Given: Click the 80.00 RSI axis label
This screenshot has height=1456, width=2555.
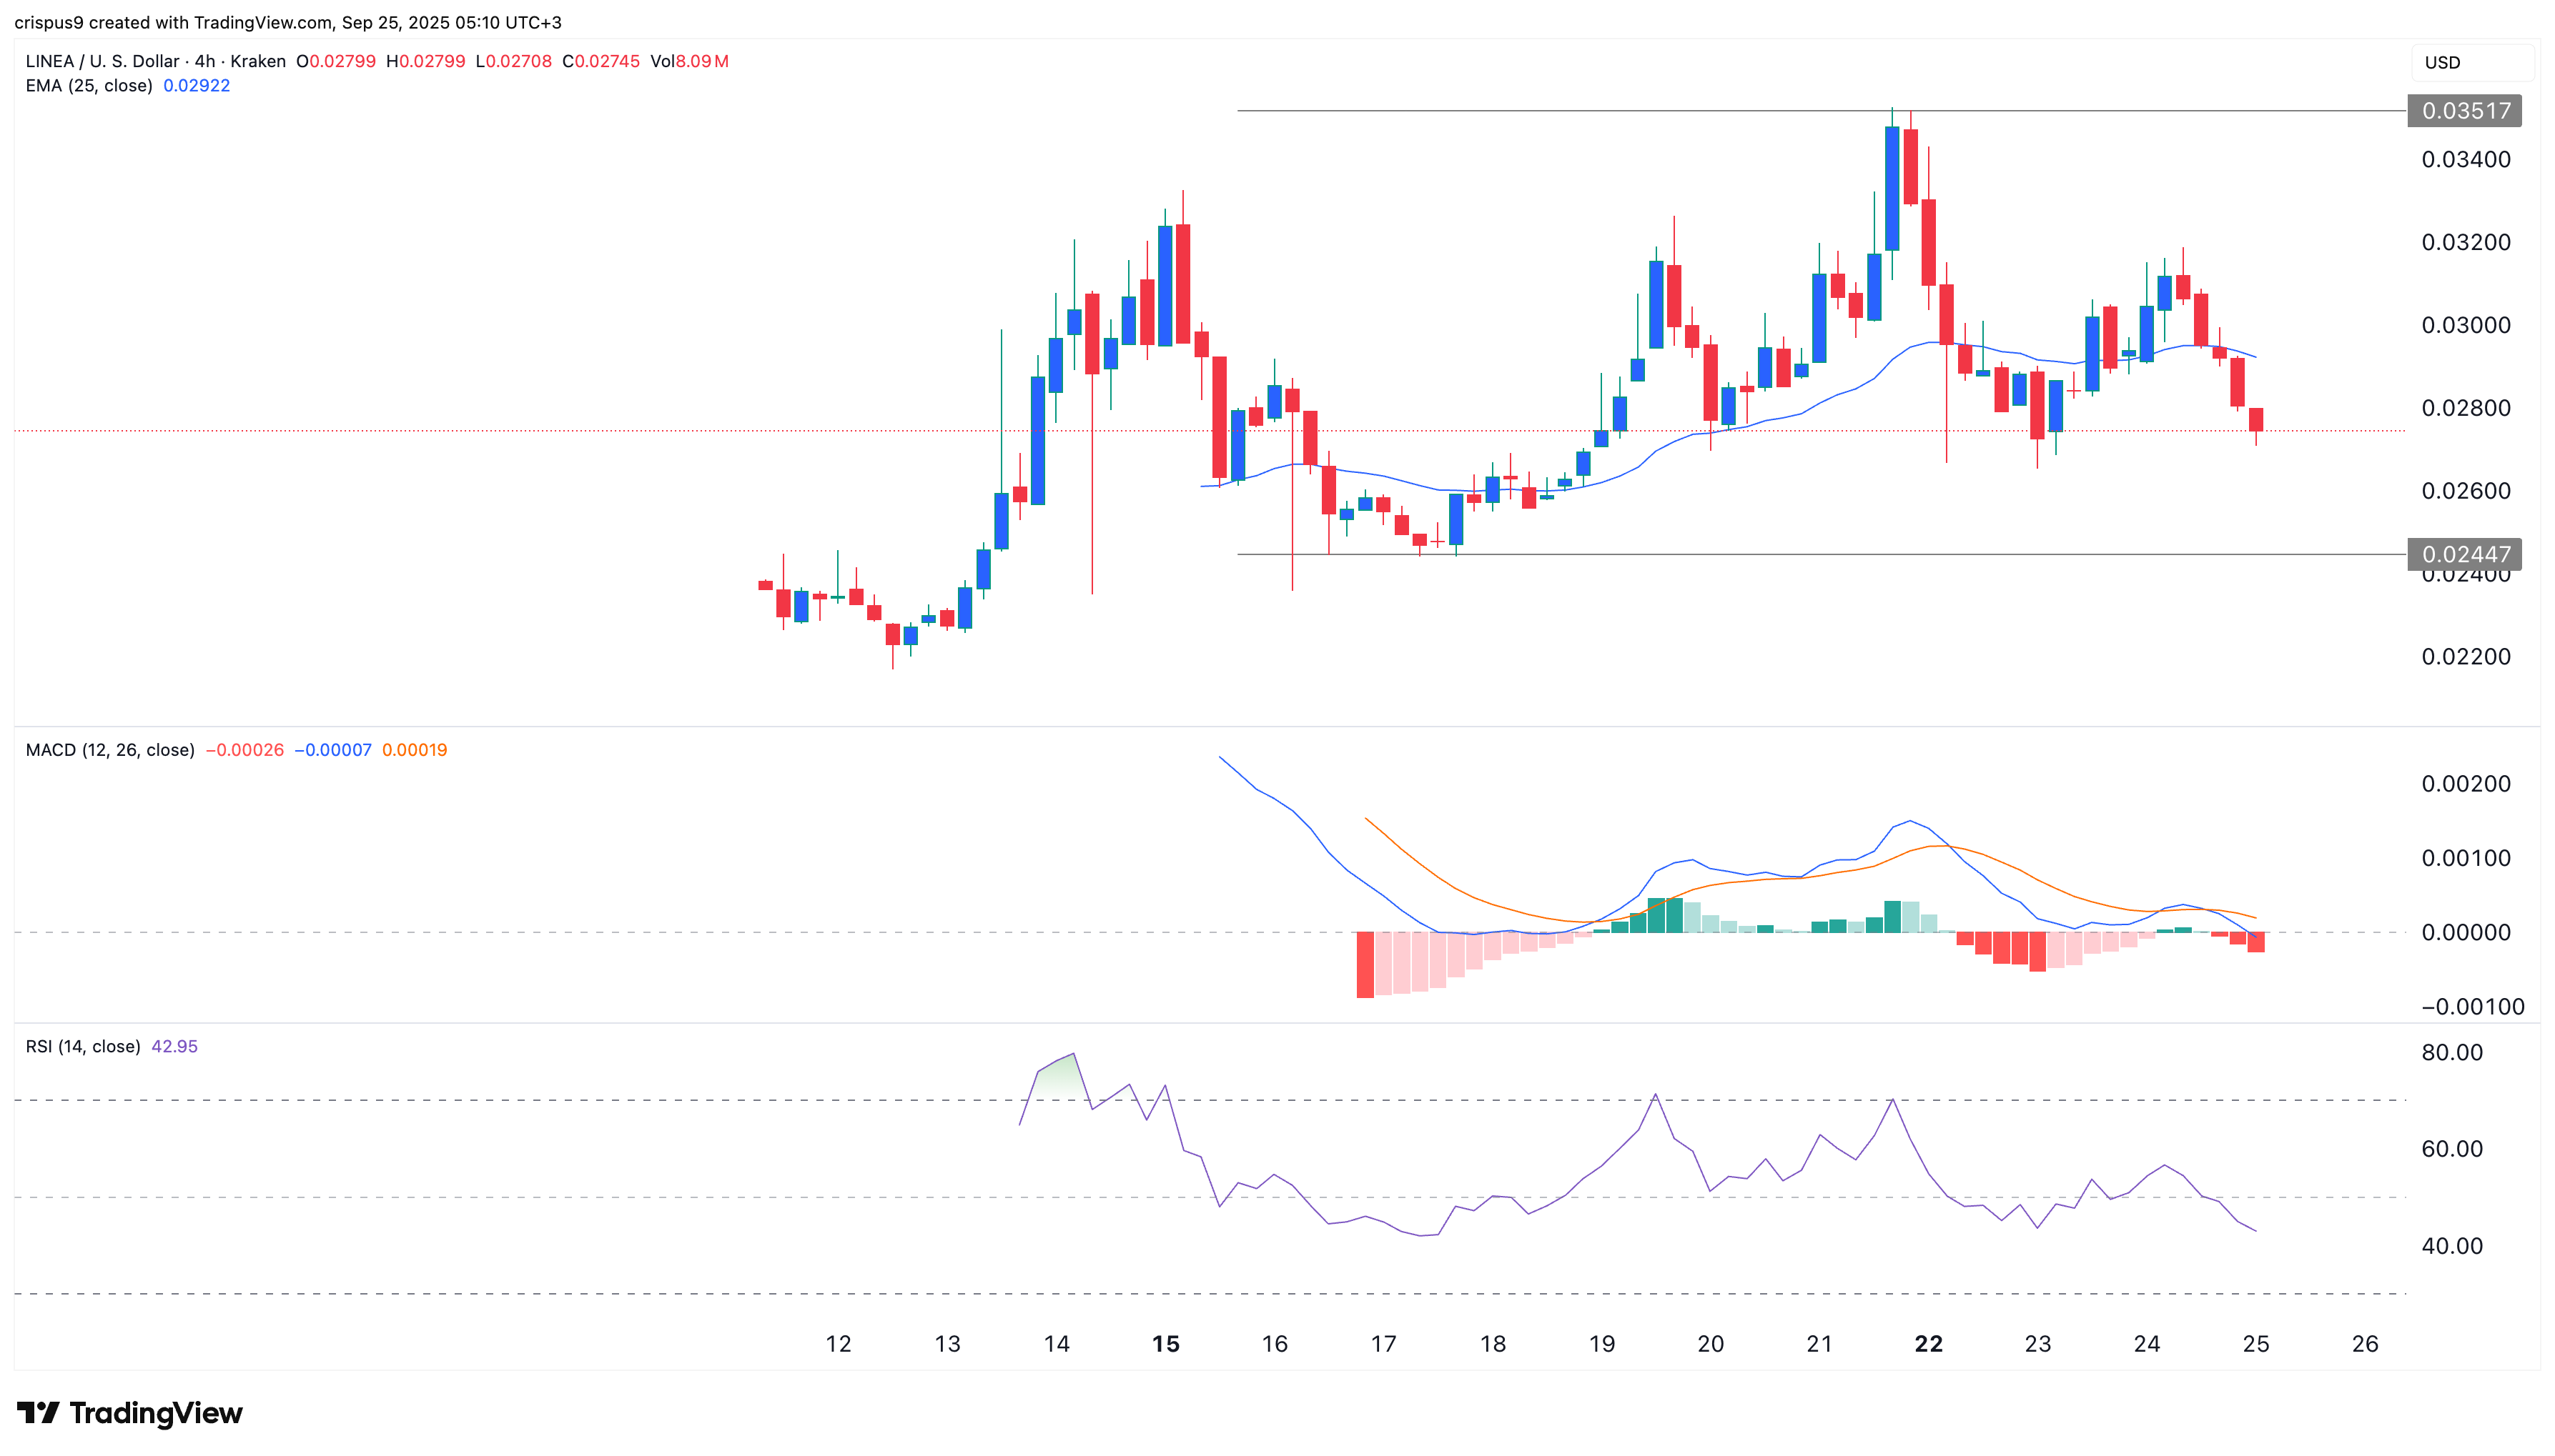Looking at the screenshot, I should click(x=2452, y=1052).
